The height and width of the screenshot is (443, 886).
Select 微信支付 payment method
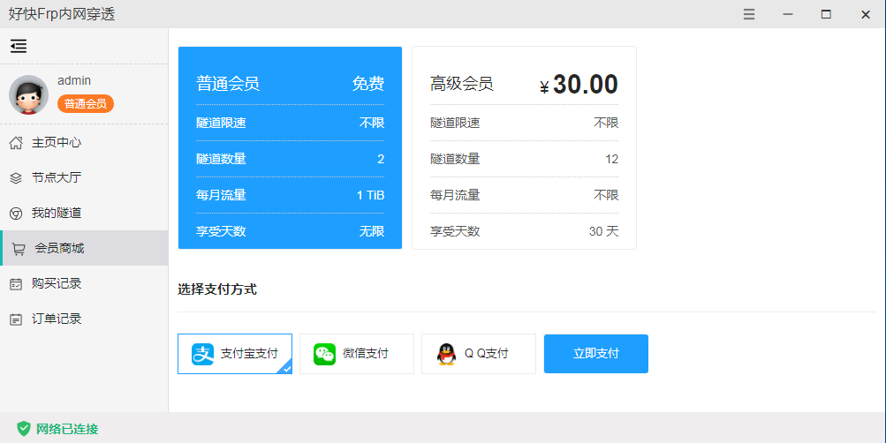pos(356,354)
